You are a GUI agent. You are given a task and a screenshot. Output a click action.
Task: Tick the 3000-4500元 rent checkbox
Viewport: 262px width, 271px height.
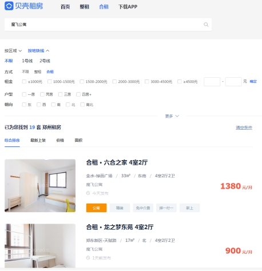tap(147, 82)
